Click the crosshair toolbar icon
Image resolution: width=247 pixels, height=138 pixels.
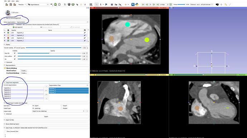(126, 5)
